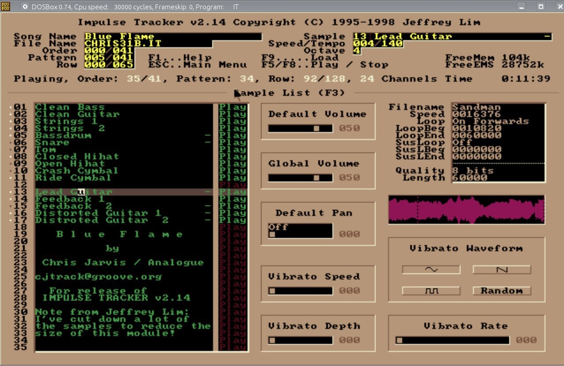564x366 pixels.
Task: Click the Row value 000/065
Action: [x=109, y=65]
